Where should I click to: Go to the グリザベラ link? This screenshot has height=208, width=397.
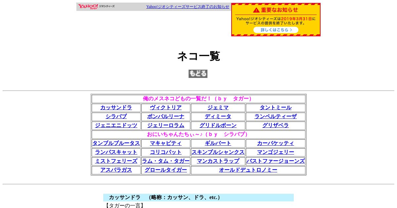pyautogui.click(x=276, y=125)
